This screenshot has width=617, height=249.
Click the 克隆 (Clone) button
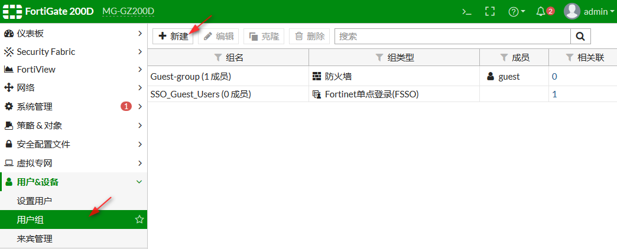[264, 36]
